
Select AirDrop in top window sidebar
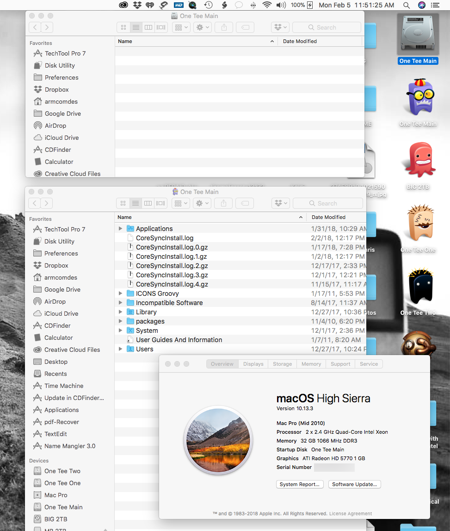tap(55, 125)
